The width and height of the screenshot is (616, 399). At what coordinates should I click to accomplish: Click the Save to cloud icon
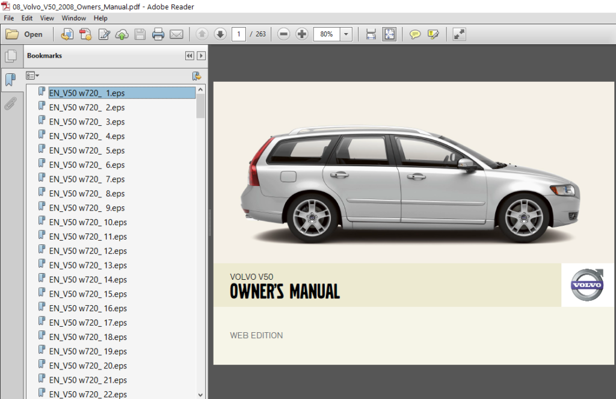(x=122, y=34)
